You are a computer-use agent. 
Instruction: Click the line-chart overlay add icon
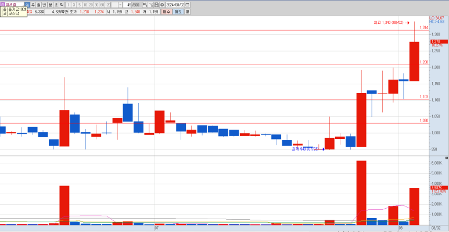click(150, 5)
